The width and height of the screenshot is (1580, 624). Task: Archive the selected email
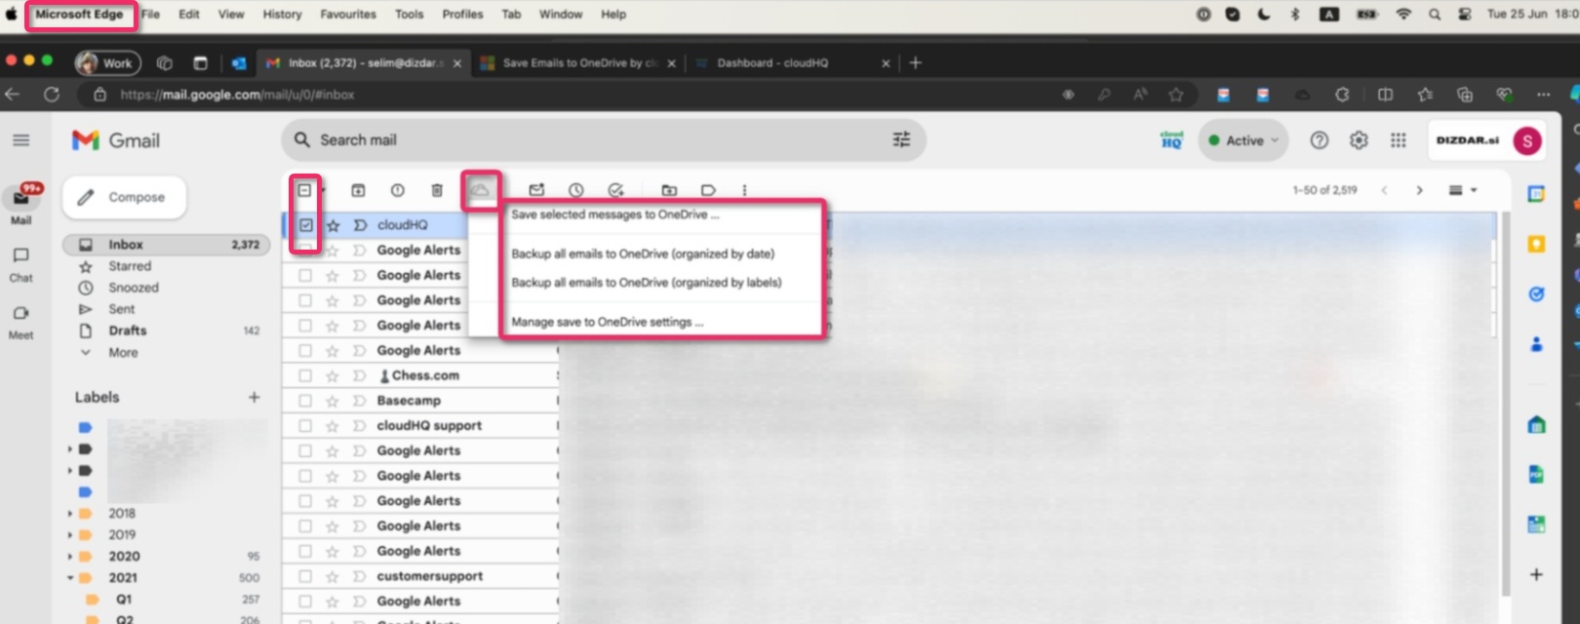point(358,190)
